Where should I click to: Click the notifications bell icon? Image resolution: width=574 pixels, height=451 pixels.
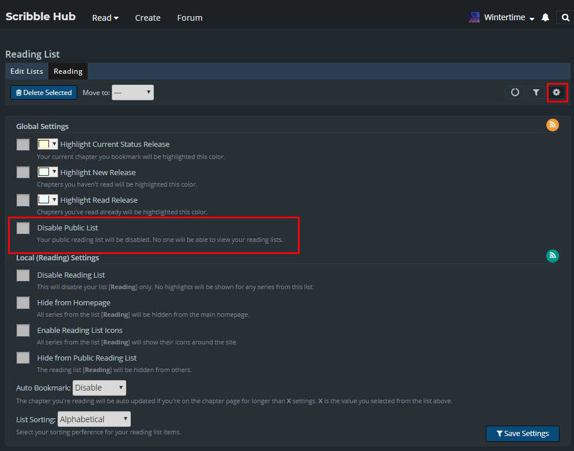[x=545, y=18]
